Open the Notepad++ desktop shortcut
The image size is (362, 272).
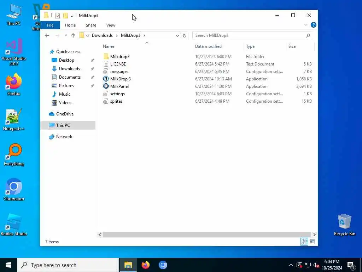tap(14, 120)
